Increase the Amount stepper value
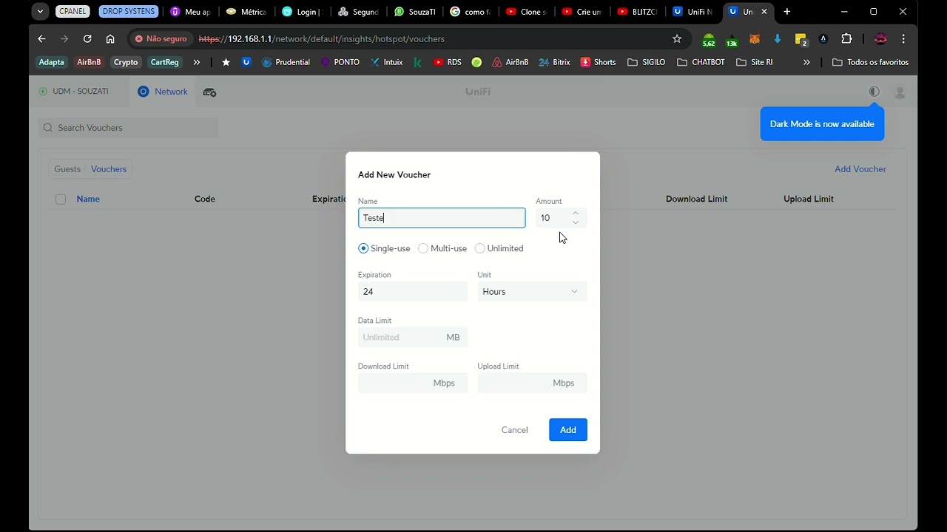947x532 pixels. click(576, 213)
